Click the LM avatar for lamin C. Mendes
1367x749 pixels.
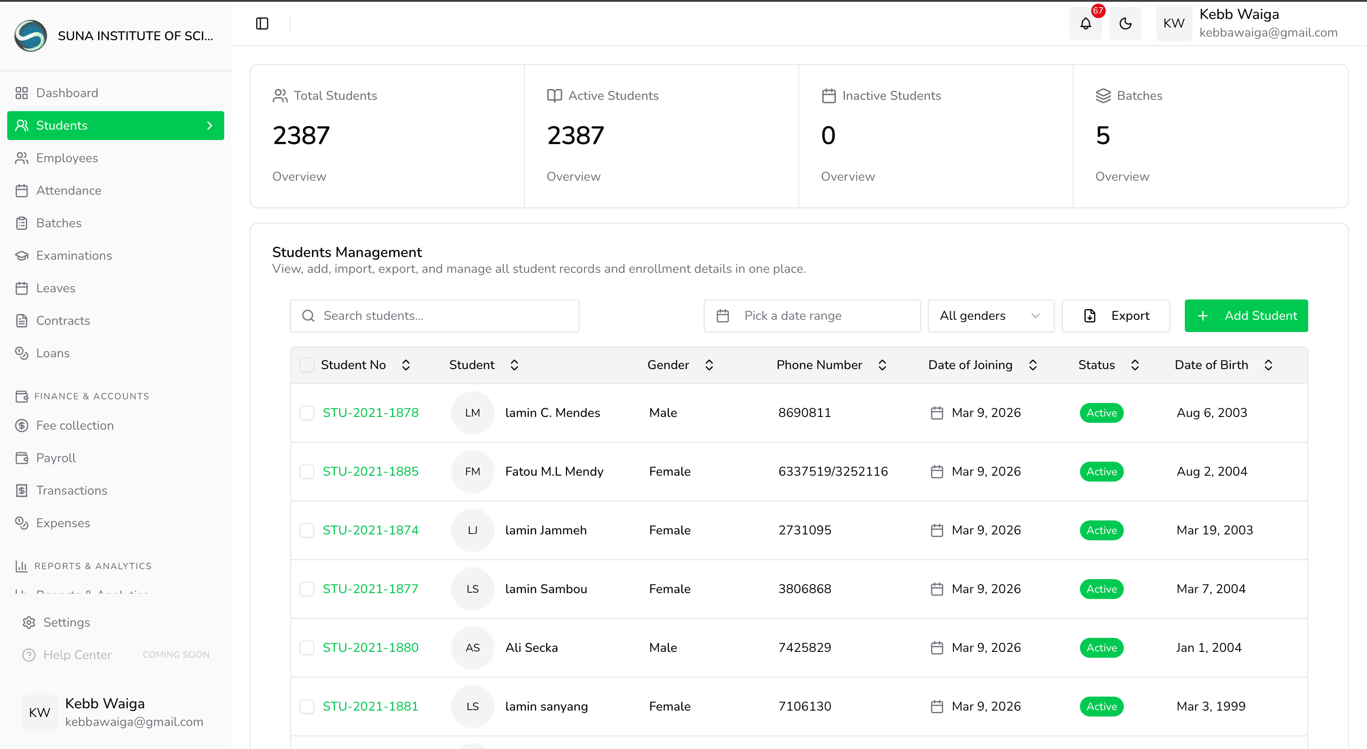pos(472,413)
